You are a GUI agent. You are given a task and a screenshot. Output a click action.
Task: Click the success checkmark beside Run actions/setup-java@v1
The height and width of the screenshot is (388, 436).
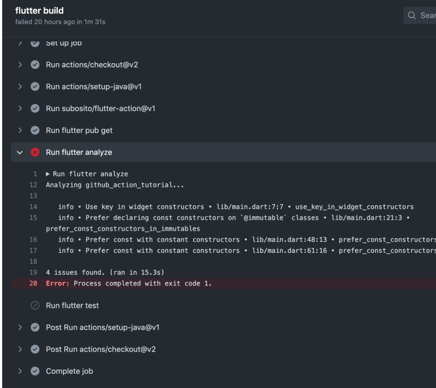click(x=35, y=87)
